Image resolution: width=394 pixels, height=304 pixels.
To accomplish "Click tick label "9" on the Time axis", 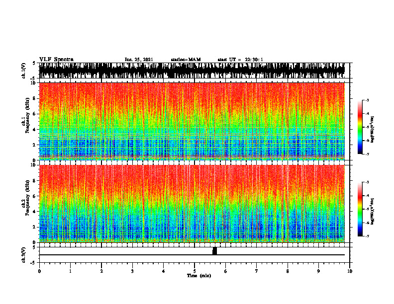I will point(318,271).
